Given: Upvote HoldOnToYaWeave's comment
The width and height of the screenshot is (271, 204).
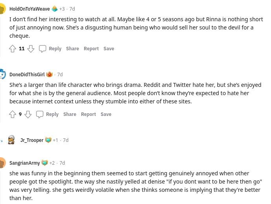Looking at the screenshot, I should (x=13, y=49).
